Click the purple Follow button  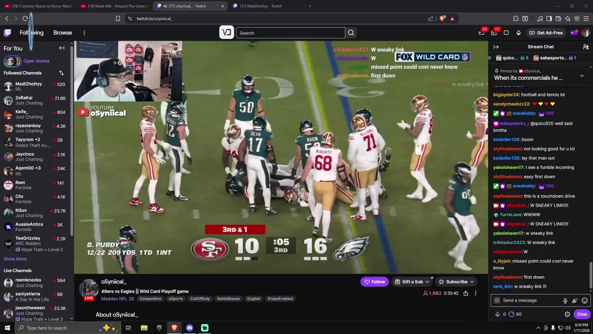(374, 282)
